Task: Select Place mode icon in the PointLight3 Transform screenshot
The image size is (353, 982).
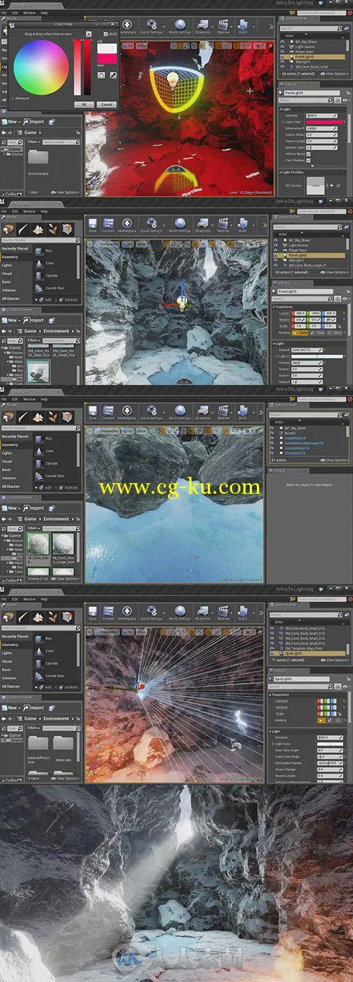Action: tap(9, 228)
